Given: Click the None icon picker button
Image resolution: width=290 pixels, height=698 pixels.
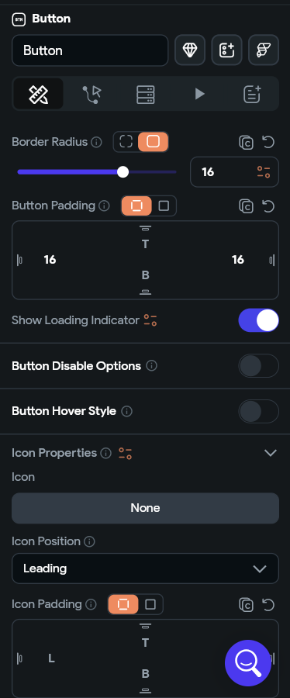Looking at the screenshot, I should 146,508.
